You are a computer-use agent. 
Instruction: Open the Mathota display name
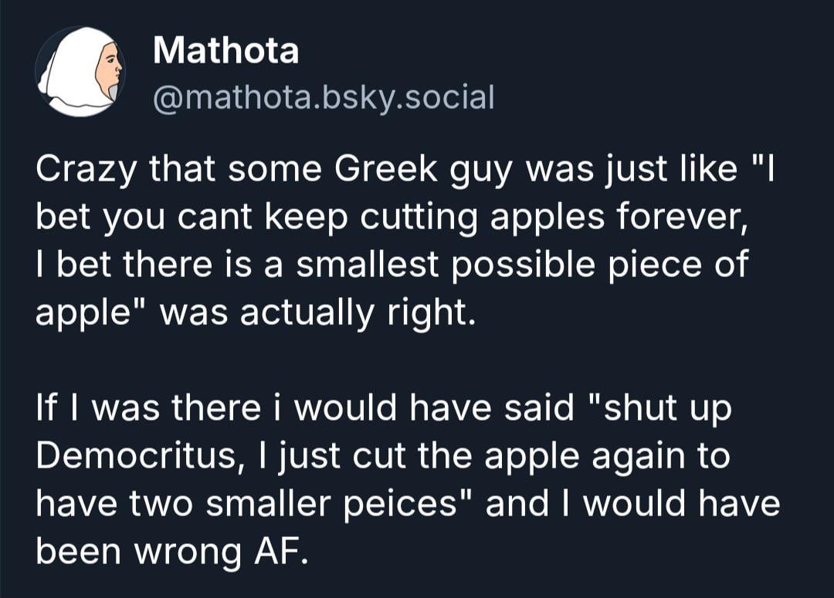(225, 52)
